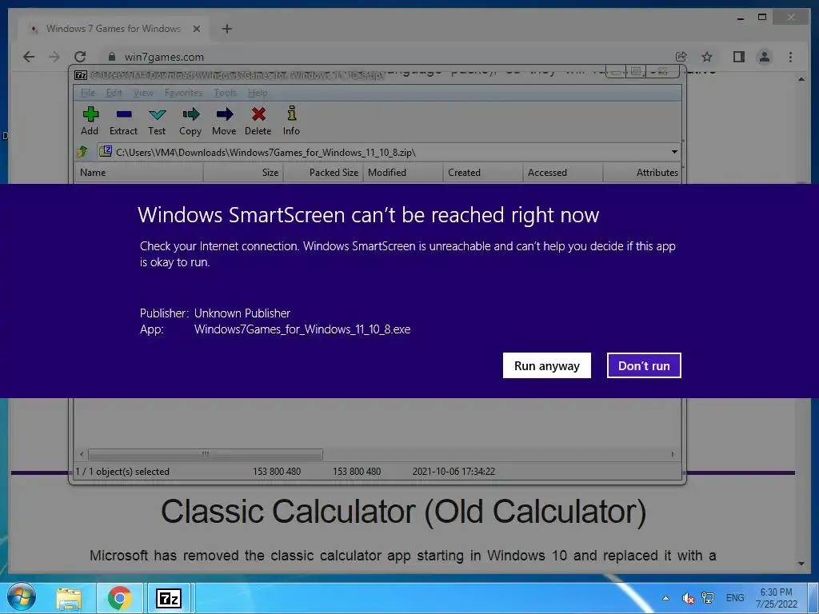Open the View menu in 7-Zip
This screenshot has width=819, height=614.
tap(143, 93)
